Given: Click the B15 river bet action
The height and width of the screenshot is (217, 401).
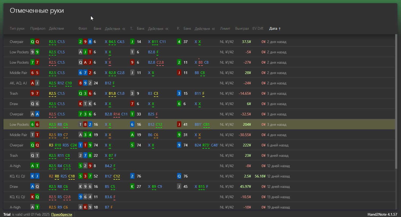Looking at the screenshot, I should click(x=201, y=186).
